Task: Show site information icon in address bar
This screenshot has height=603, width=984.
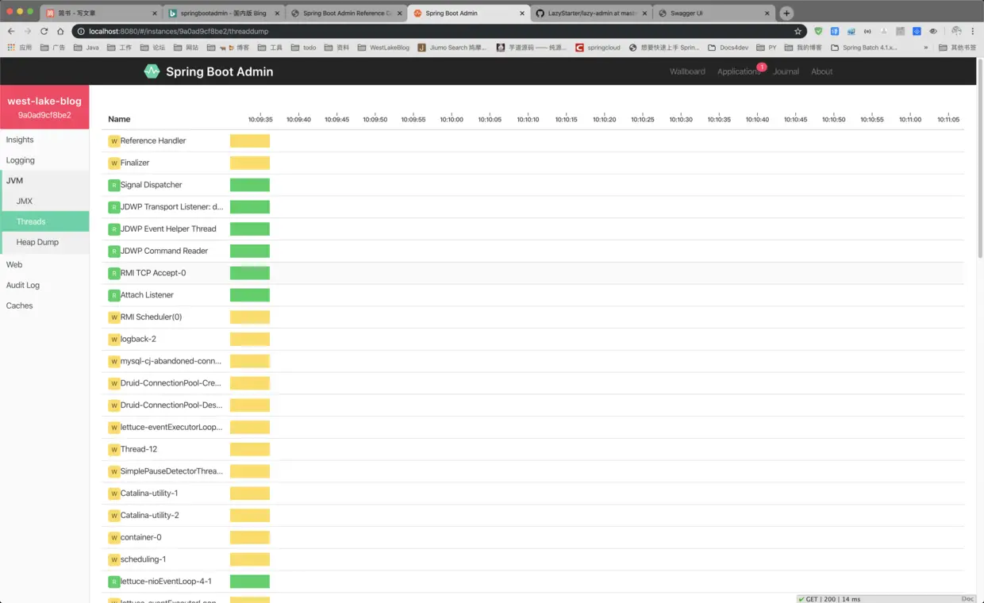Action: pos(81,31)
